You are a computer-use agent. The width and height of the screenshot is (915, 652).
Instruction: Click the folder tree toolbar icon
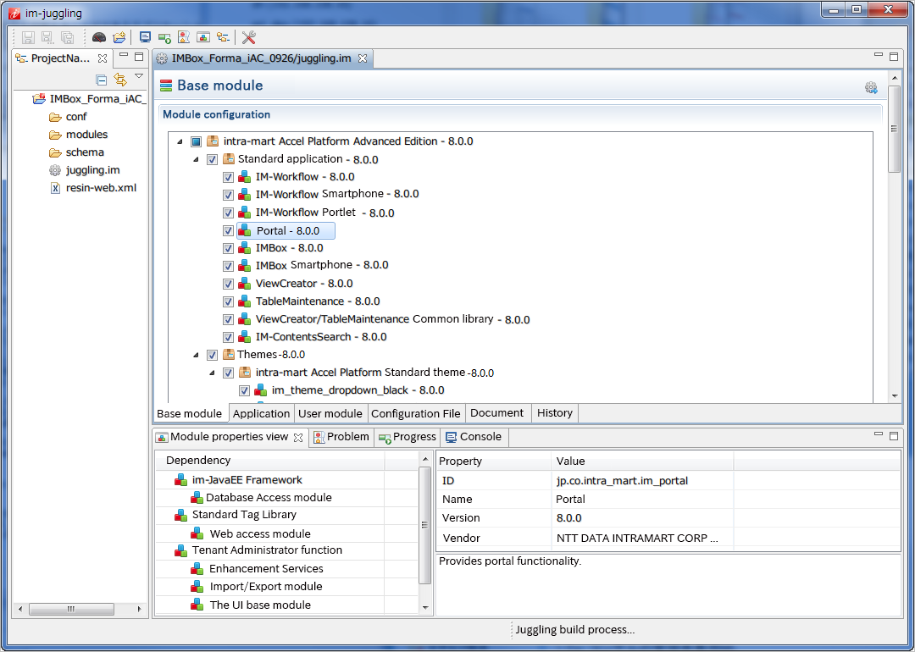click(222, 38)
